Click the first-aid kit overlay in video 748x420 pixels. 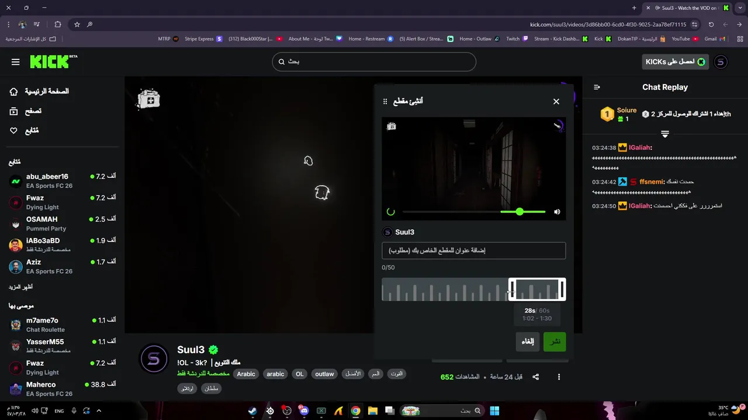pyautogui.click(x=148, y=99)
